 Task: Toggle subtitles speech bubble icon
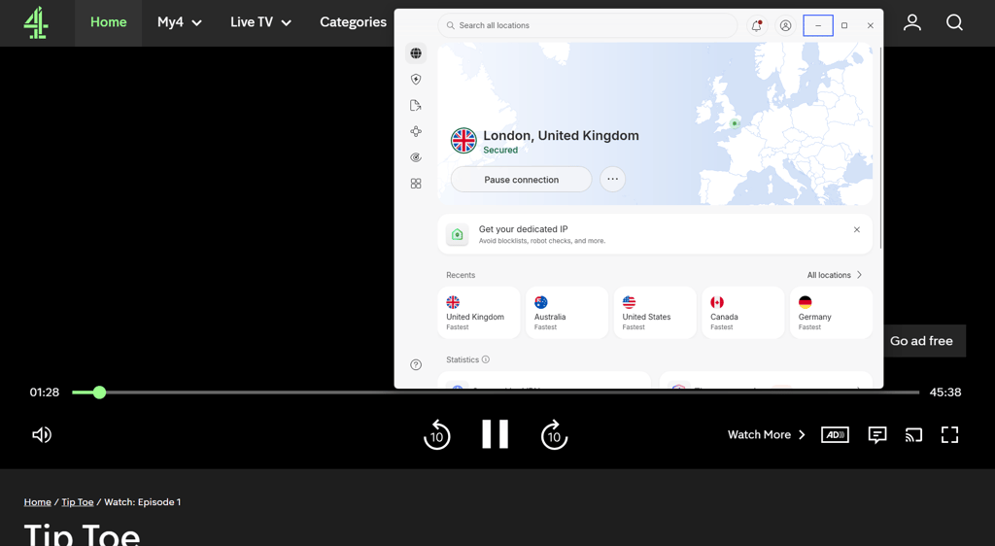coord(877,435)
